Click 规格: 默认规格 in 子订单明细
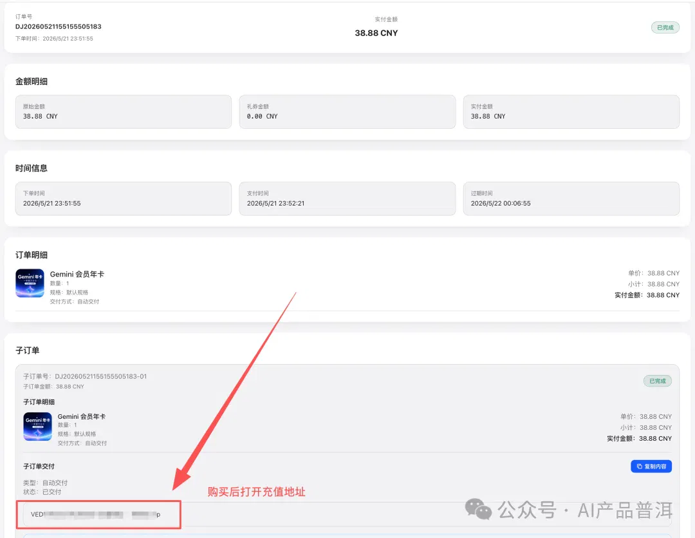Viewport: 695px width, 538px height. tap(77, 434)
